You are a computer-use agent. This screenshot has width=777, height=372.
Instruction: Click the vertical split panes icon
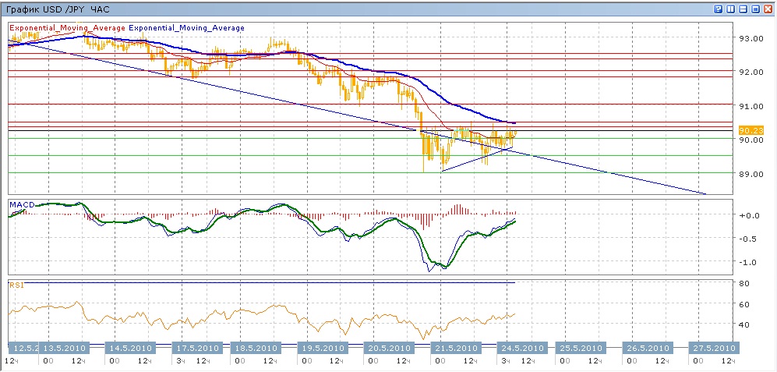click(730, 9)
